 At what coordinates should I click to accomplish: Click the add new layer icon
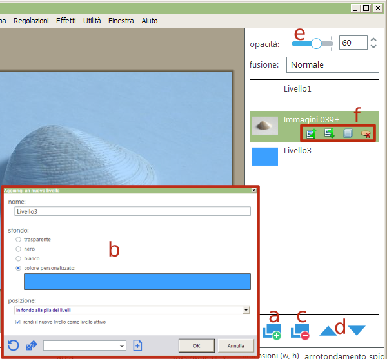(272, 331)
